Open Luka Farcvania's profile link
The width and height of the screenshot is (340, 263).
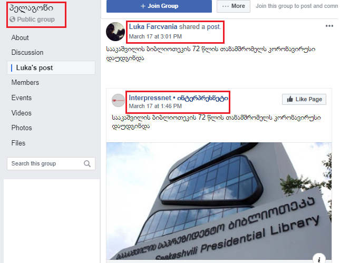click(153, 27)
